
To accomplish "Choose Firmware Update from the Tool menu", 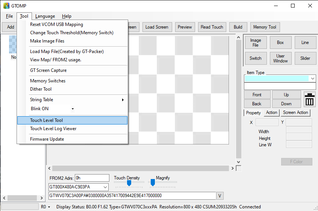I will 47,139.
